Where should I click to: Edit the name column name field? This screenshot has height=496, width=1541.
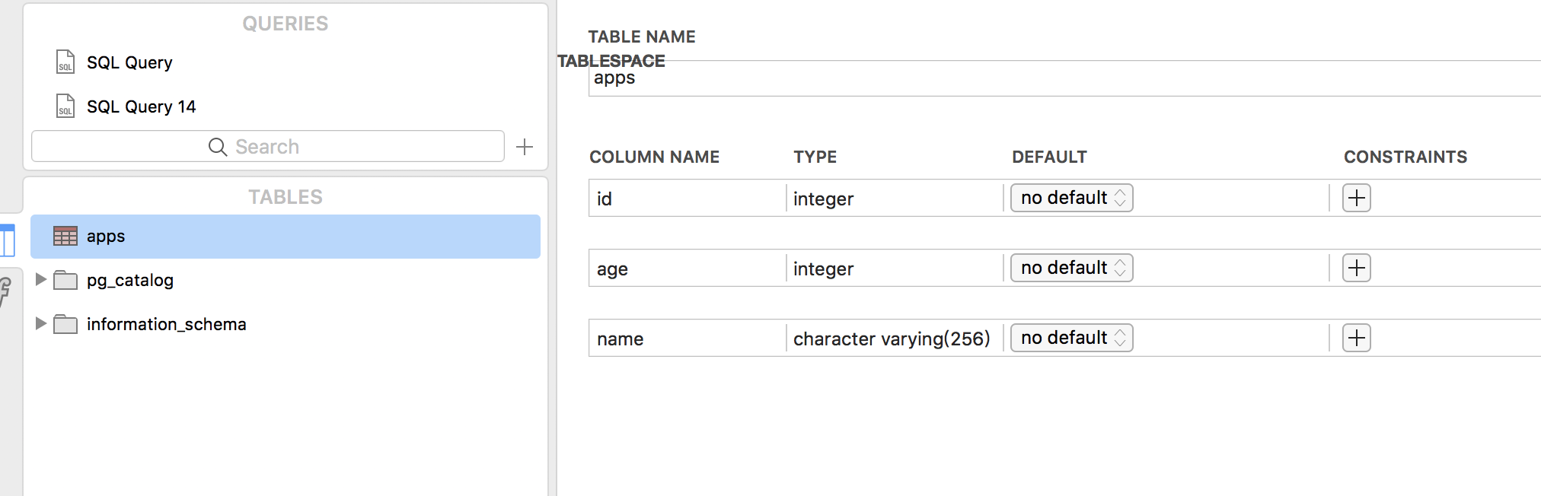(688, 339)
